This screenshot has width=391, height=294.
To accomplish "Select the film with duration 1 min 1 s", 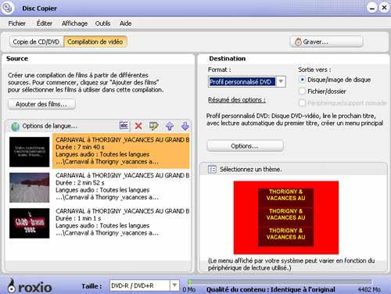I will pyautogui.click(x=121, y=222).
